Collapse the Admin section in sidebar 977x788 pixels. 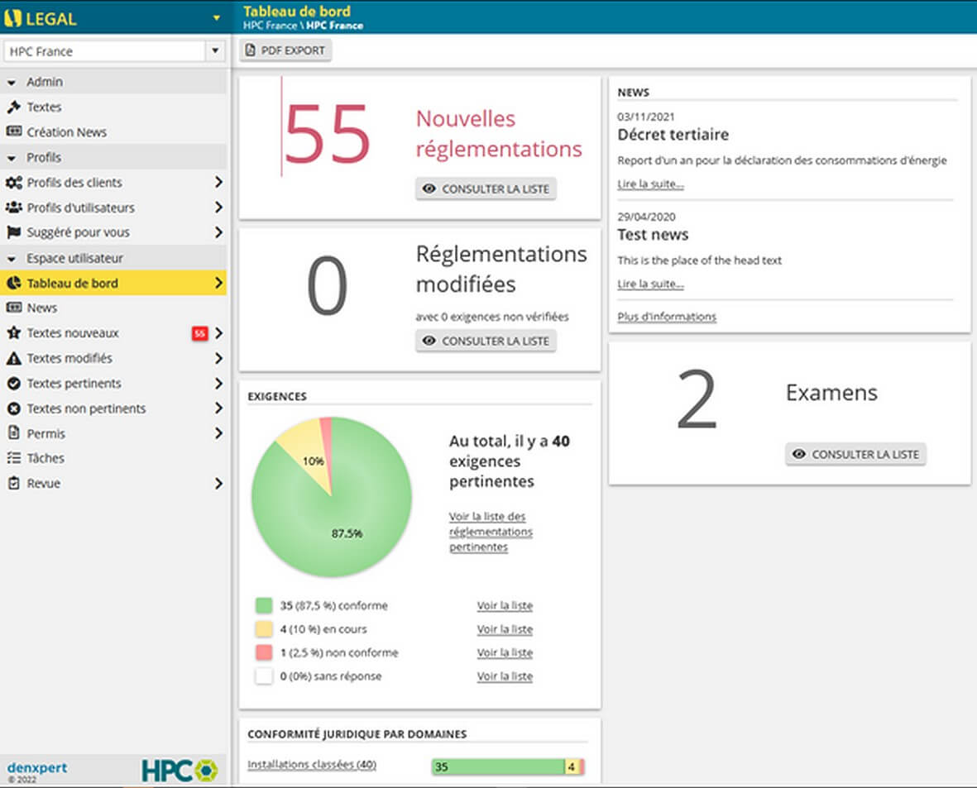coord(12,82)
